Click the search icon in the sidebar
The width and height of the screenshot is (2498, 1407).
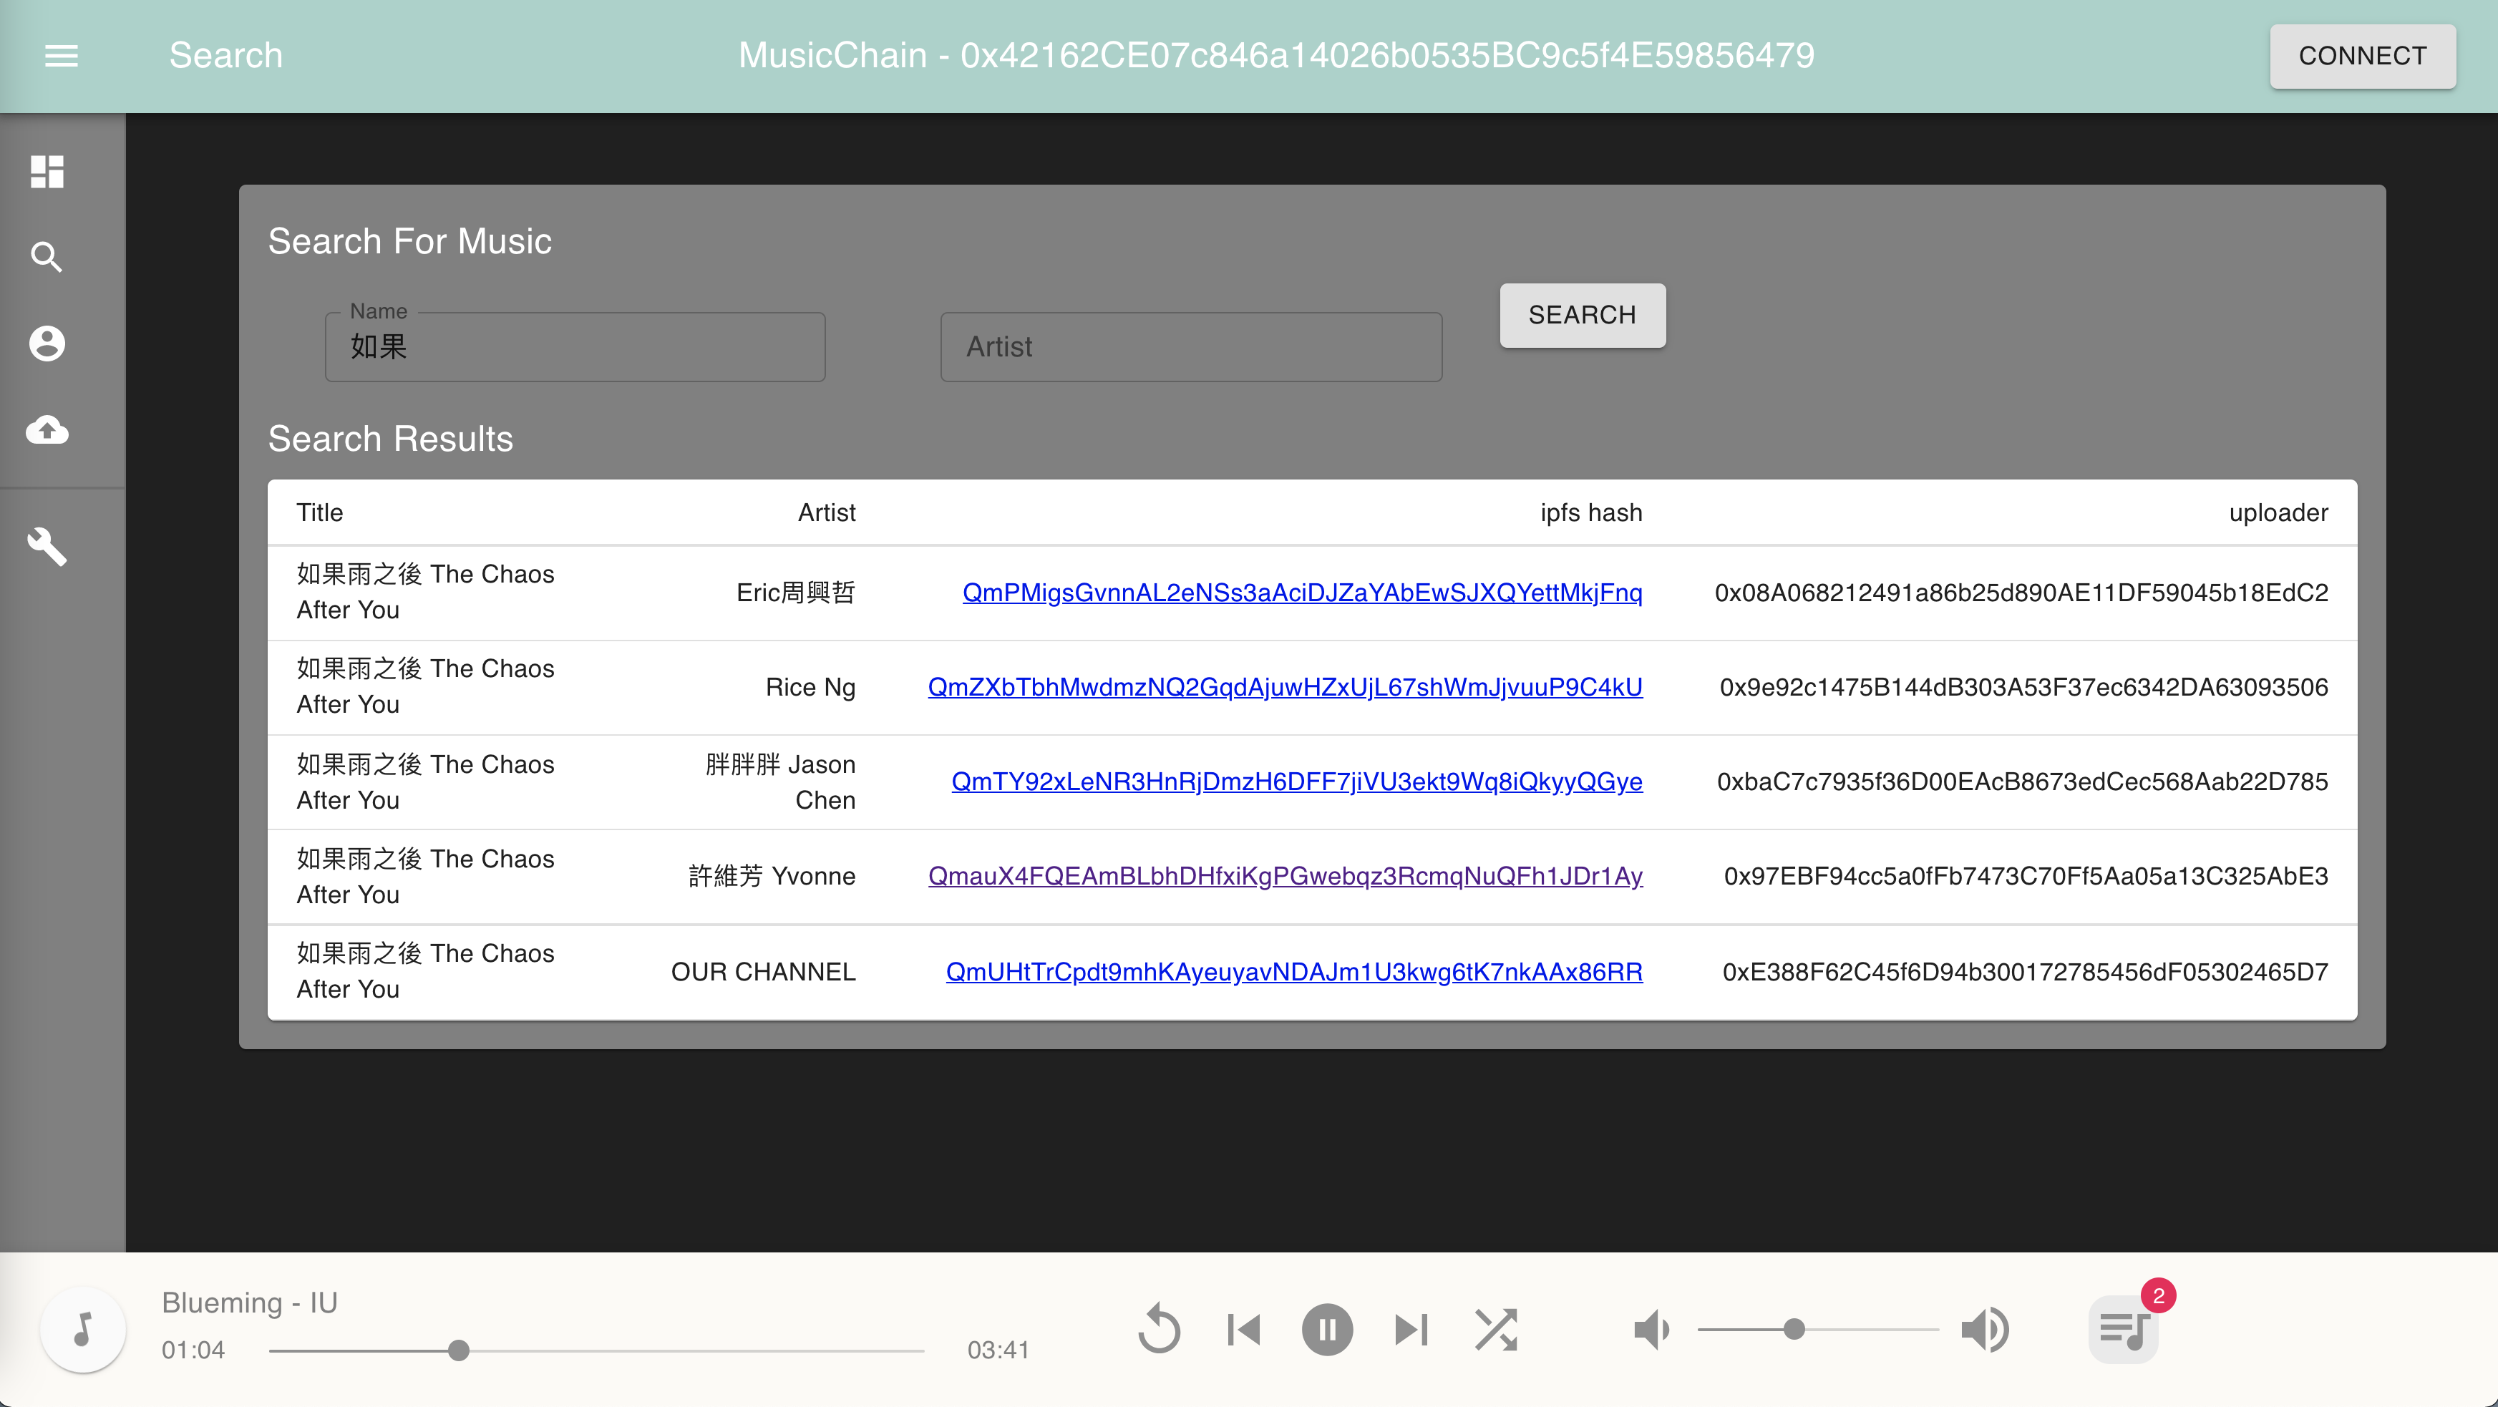coord(47,257)
